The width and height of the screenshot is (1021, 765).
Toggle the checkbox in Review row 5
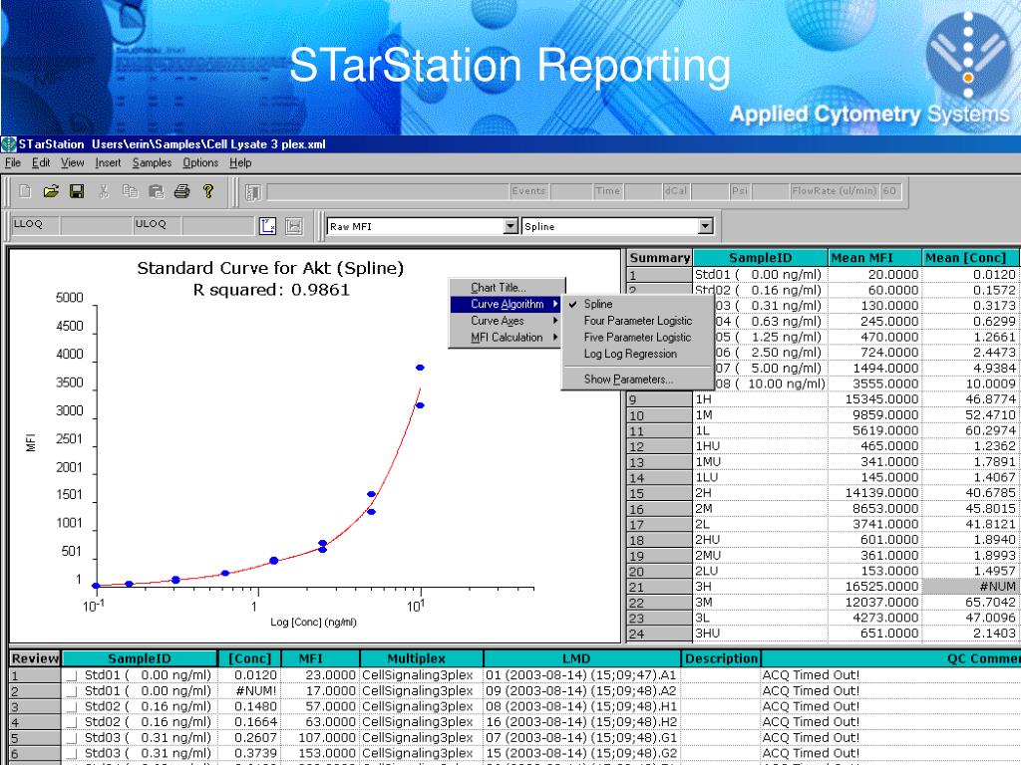click(x=72, y=739)
